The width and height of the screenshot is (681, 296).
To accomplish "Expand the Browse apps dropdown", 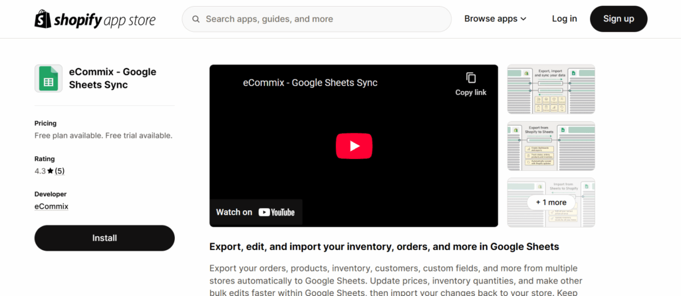I will [495, 19].
